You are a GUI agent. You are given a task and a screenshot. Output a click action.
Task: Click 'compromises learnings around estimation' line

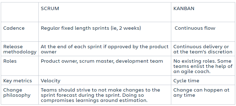94,100
